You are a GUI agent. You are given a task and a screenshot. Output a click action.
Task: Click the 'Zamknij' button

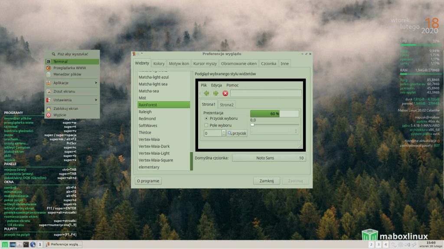(267, 181)
